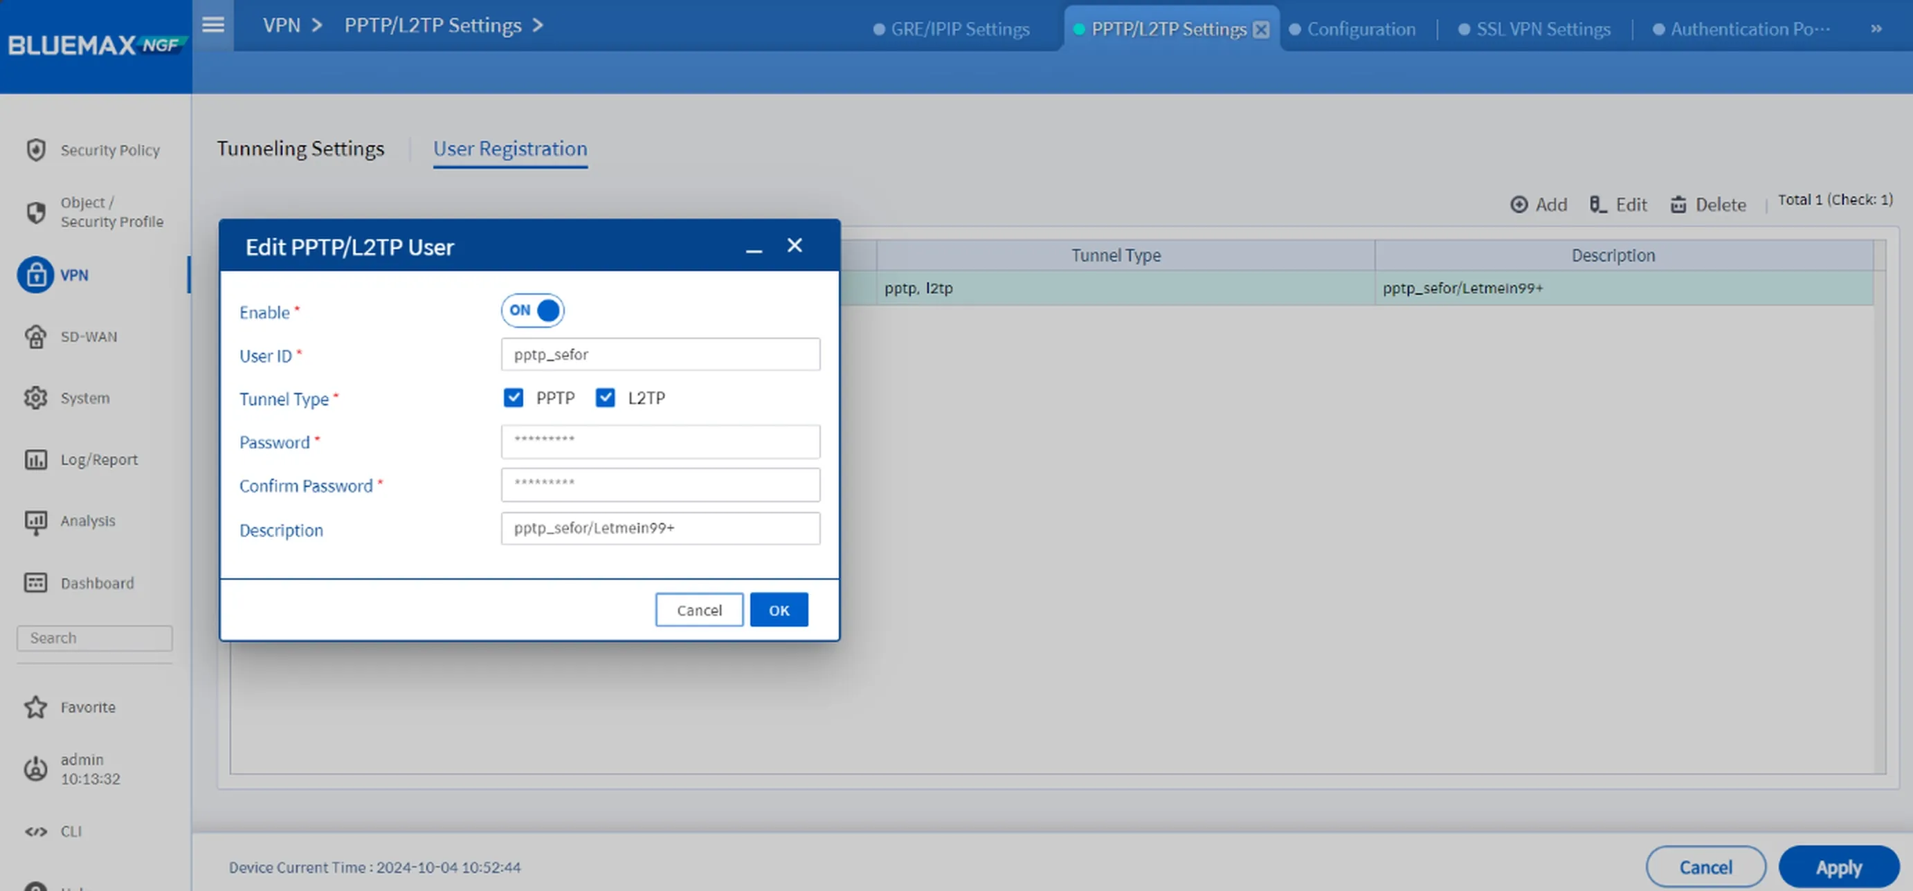This screenshot has width=1913, height=891.
Task: Click the arrow after PPTP/L2TP Settings breadcrumb
Action: [538, 25]
